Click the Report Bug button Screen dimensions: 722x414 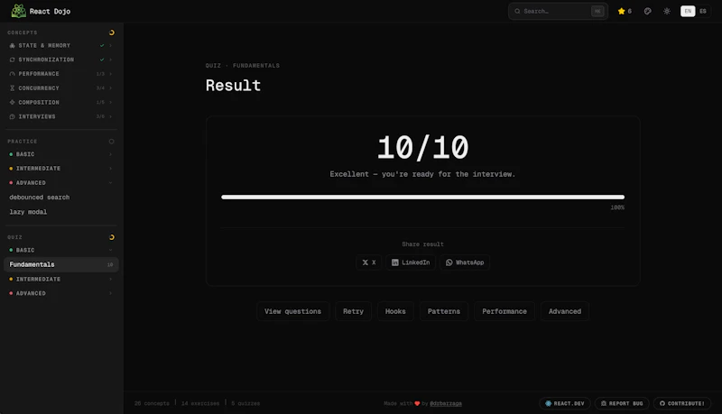(622, 403)
